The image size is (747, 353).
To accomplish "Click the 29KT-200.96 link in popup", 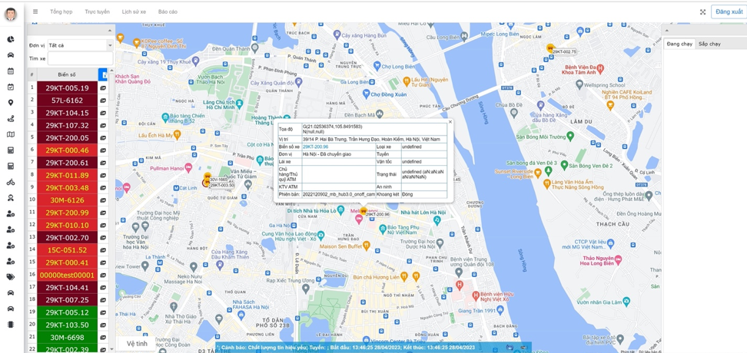I will 315,147.
